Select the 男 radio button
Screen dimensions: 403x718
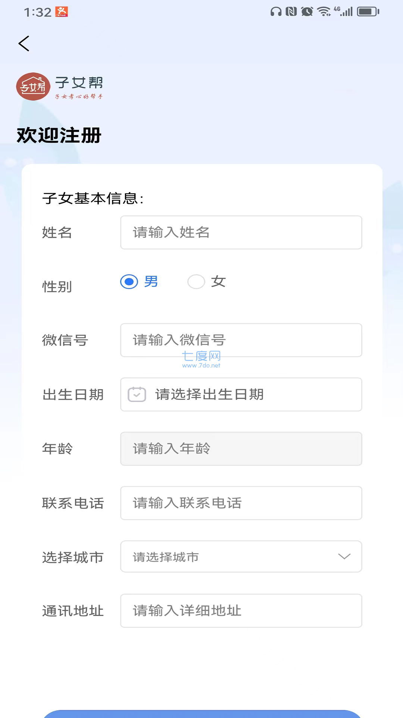pyautogui.click(x=129, y=282)
